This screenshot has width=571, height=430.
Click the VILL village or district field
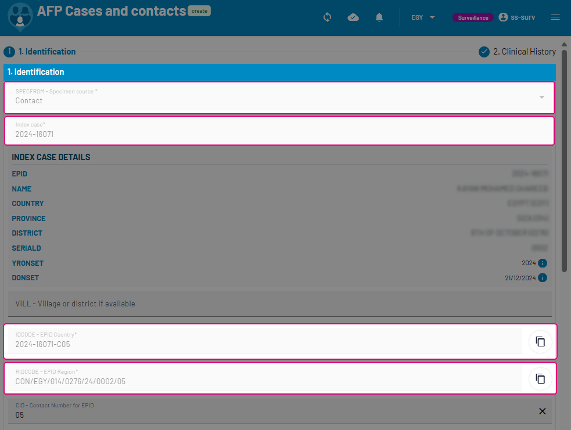(x=279, y=303)
